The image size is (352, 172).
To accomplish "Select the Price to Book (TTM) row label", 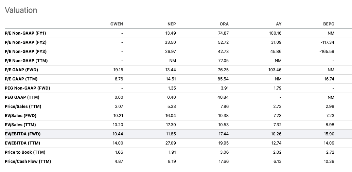I will (x=25, y=152).
